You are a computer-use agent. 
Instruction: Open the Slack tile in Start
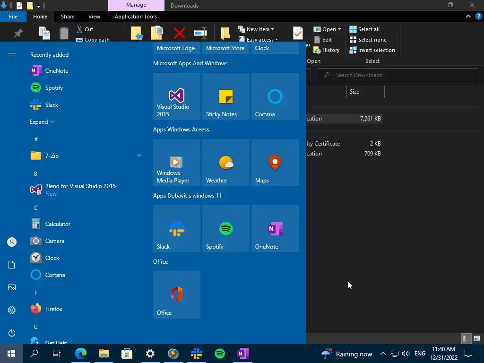(x=177, y=229)
